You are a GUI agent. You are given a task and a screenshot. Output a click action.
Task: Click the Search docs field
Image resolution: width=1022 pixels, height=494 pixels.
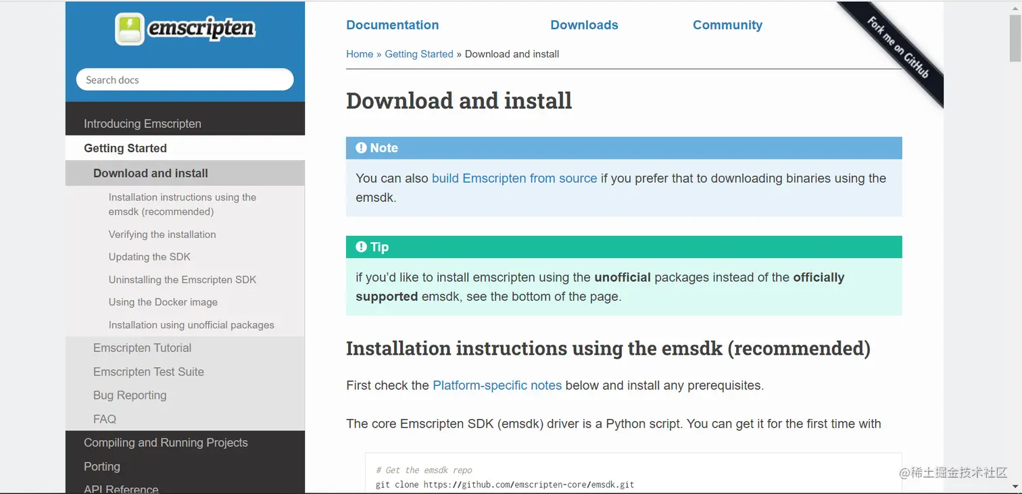point(185,80)
